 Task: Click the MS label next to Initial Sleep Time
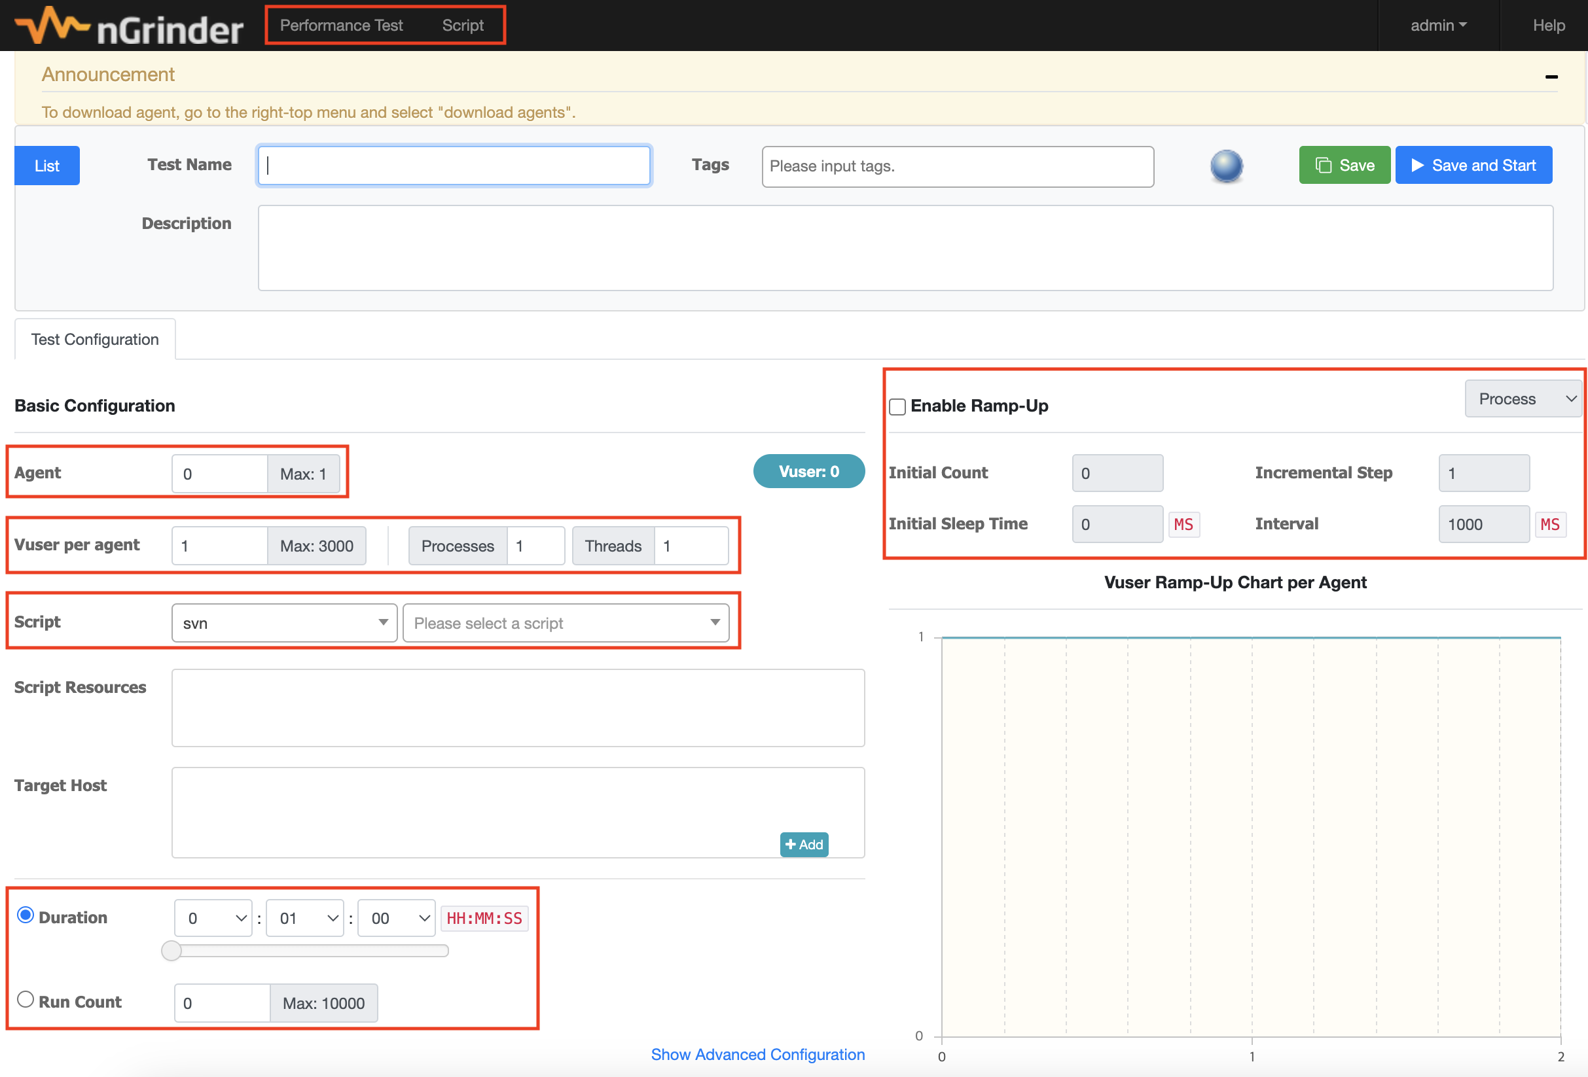1183,525
